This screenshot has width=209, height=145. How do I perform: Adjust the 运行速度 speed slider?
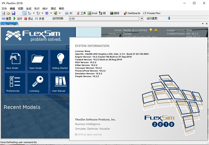[x=169, y=18]
